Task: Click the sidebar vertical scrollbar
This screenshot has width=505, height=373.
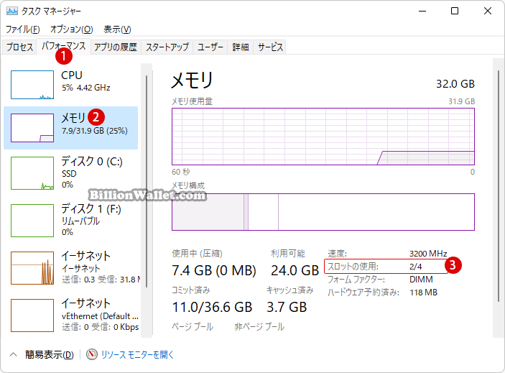Action: (147, 181)
